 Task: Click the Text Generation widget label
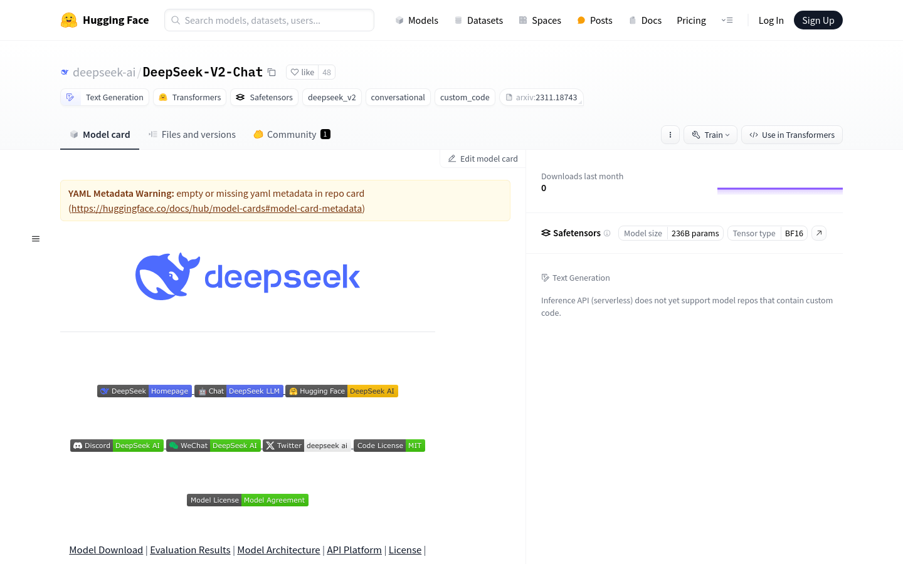576,278
